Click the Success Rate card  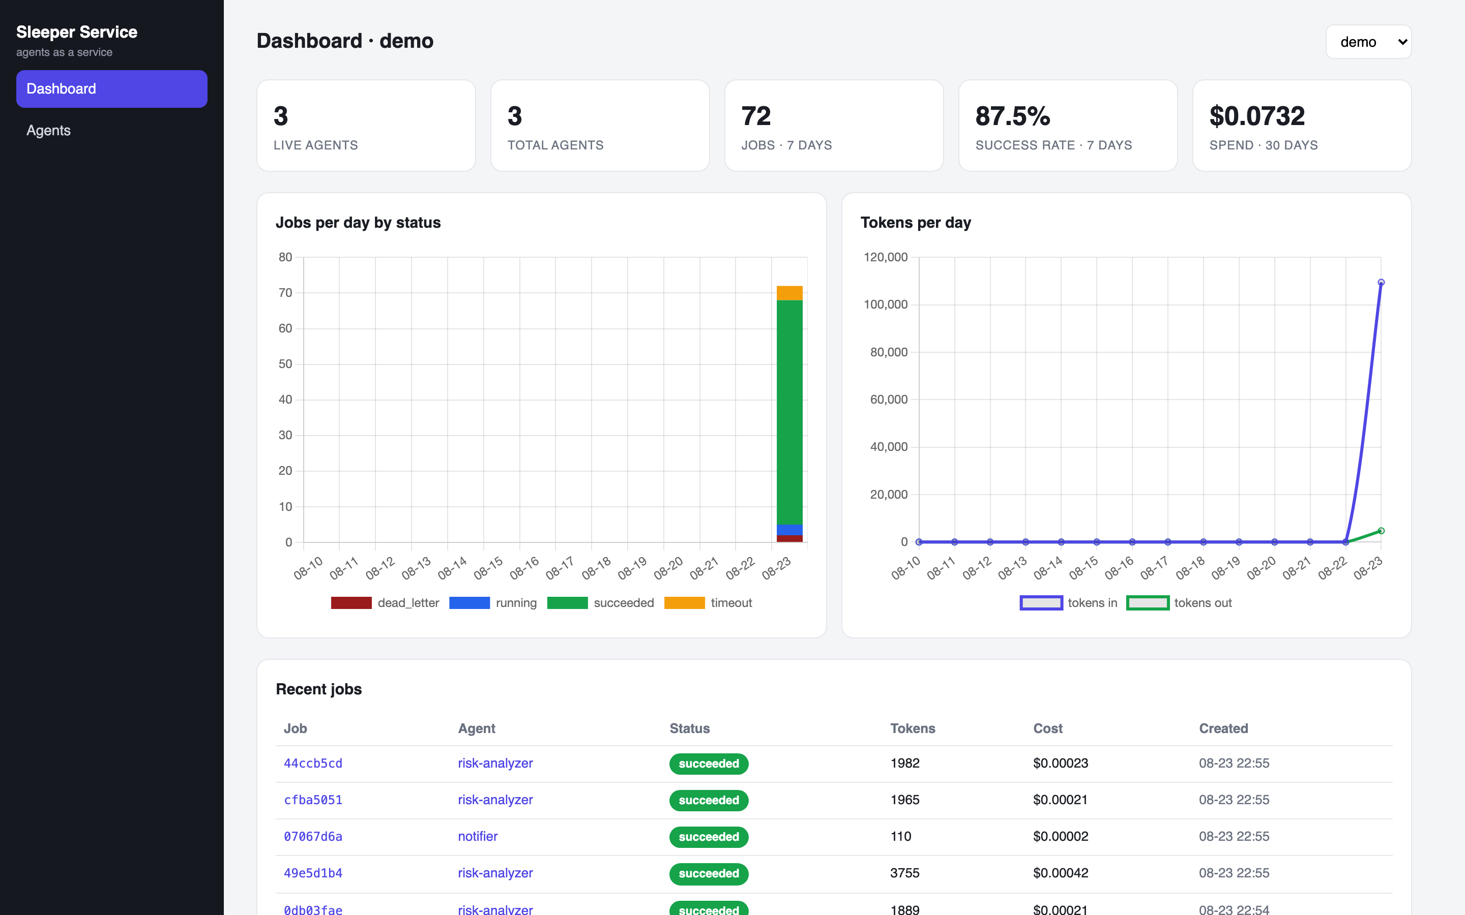[1068, 126]
